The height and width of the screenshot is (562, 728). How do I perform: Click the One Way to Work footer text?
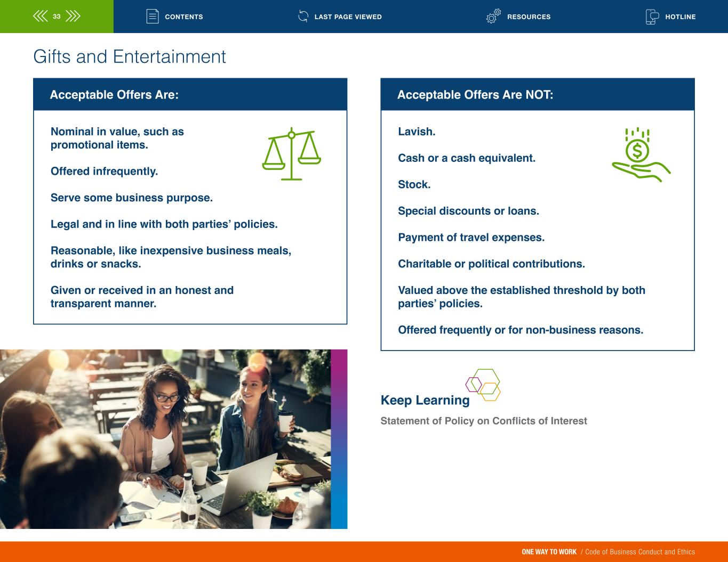coord(549,552)
